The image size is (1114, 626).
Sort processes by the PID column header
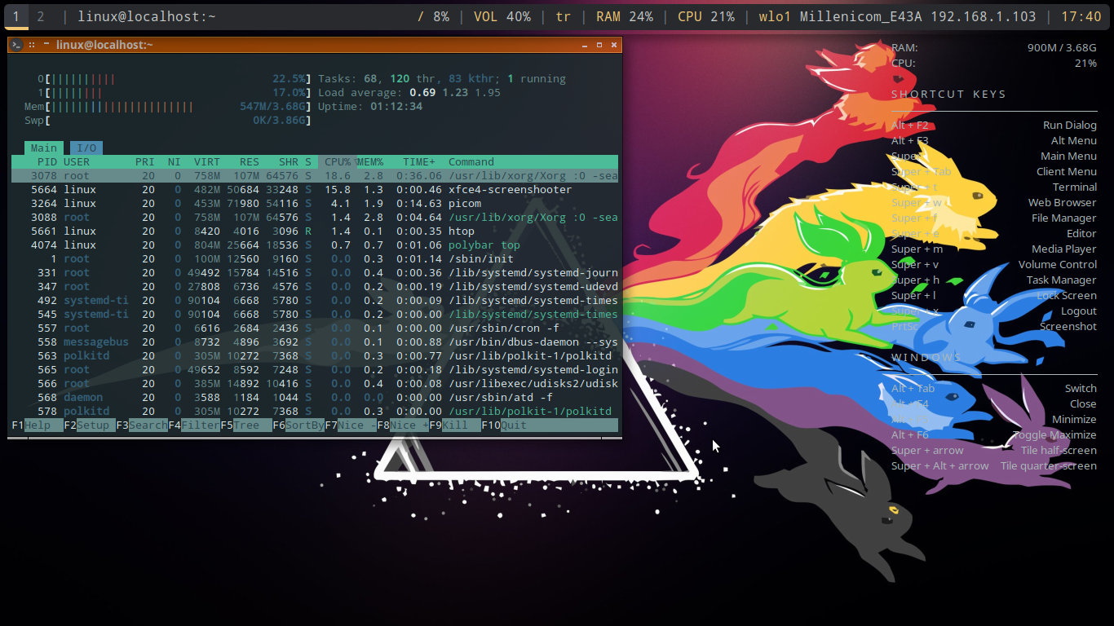[x=47, y=161]
